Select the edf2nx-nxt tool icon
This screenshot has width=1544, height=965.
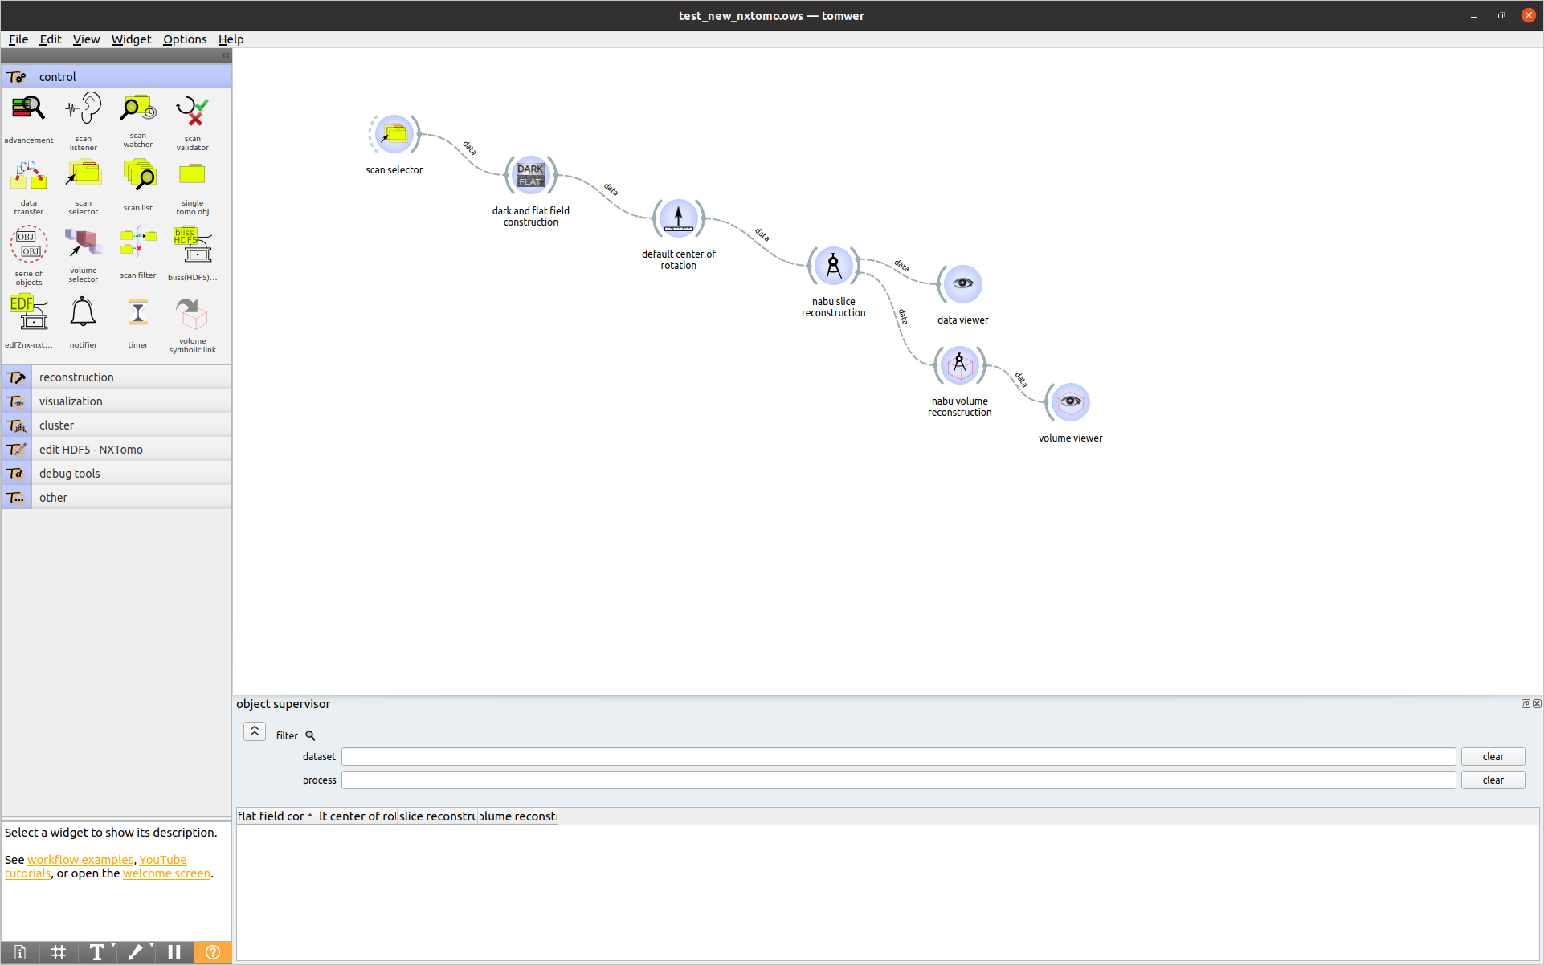[28, 314]
